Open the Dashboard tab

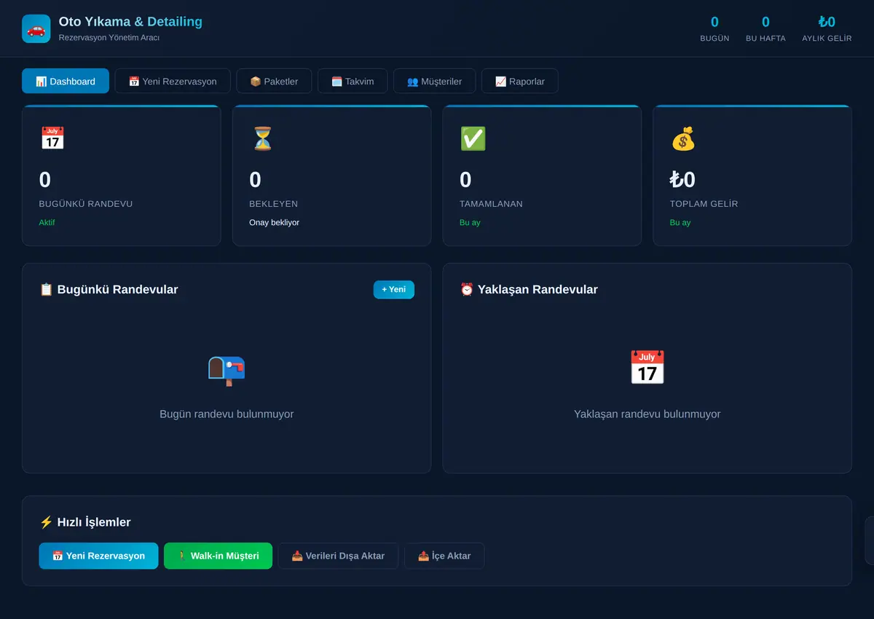click(x=66, y=81)
